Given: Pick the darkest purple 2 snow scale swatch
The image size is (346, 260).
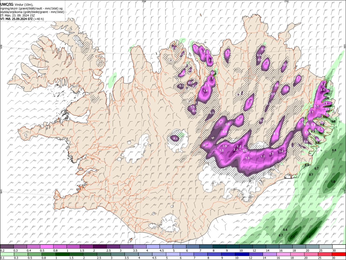Looking at the screenshot, I should (100, 247).
